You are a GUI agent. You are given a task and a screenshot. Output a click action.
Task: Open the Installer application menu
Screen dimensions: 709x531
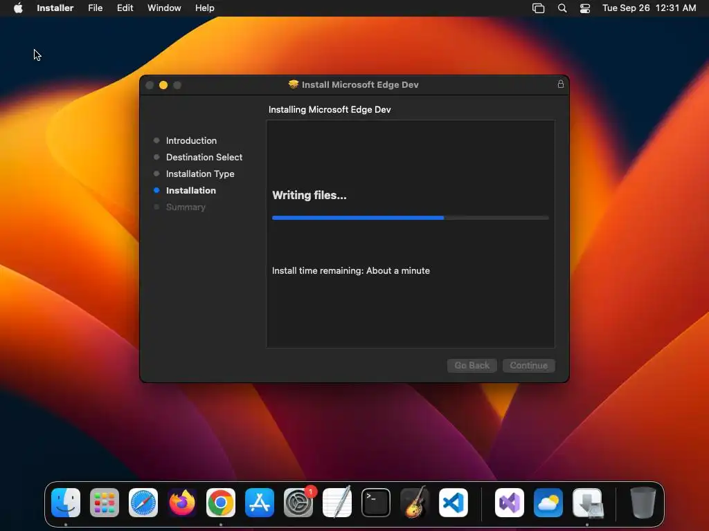55,8
